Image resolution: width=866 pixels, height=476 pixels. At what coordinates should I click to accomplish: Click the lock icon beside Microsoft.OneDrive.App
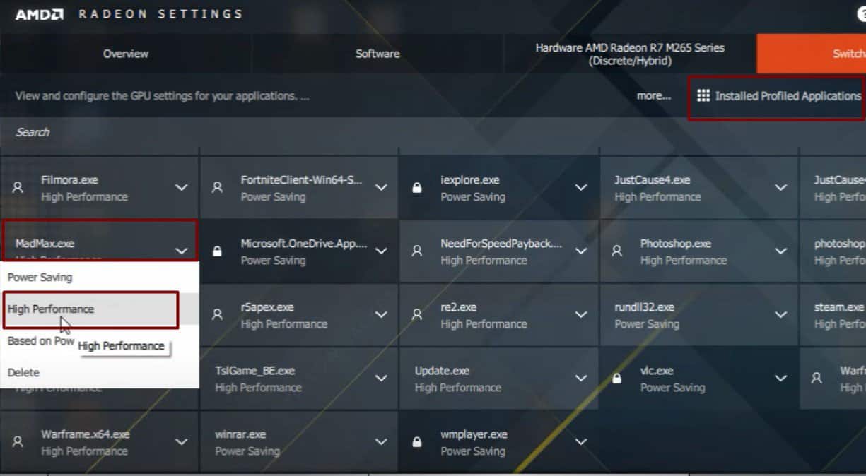pos(218,251)
